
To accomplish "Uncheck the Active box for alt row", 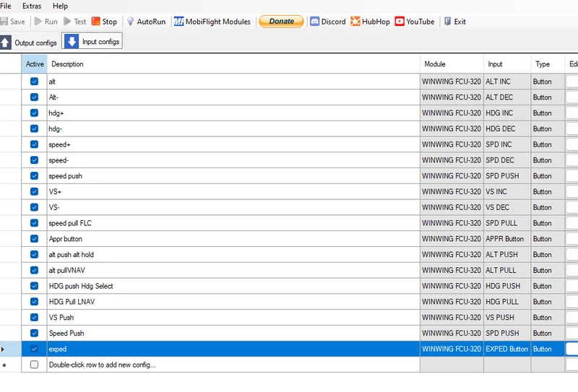I will [x=34, y=82].
